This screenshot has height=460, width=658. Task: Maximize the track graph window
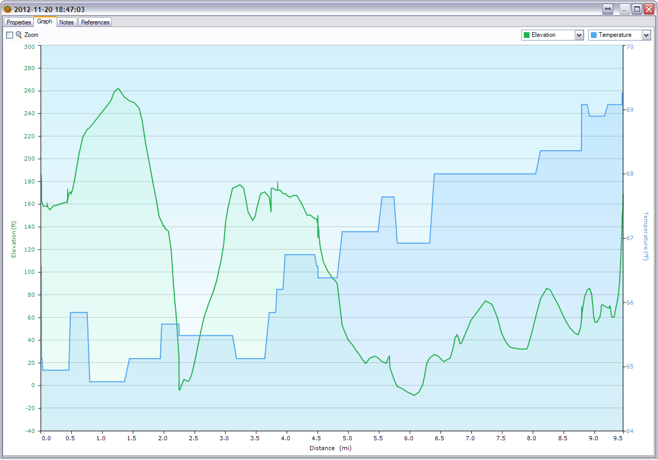point(637,9)
